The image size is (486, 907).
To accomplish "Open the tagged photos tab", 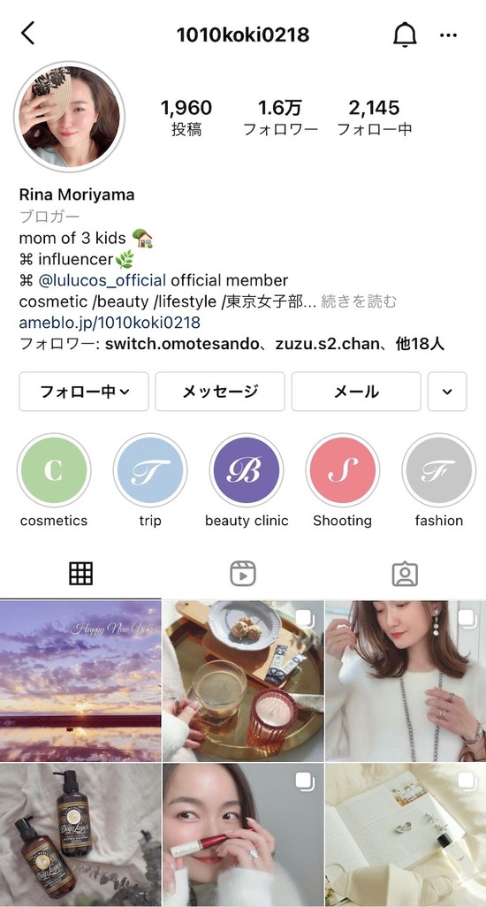I will (405, 574).
